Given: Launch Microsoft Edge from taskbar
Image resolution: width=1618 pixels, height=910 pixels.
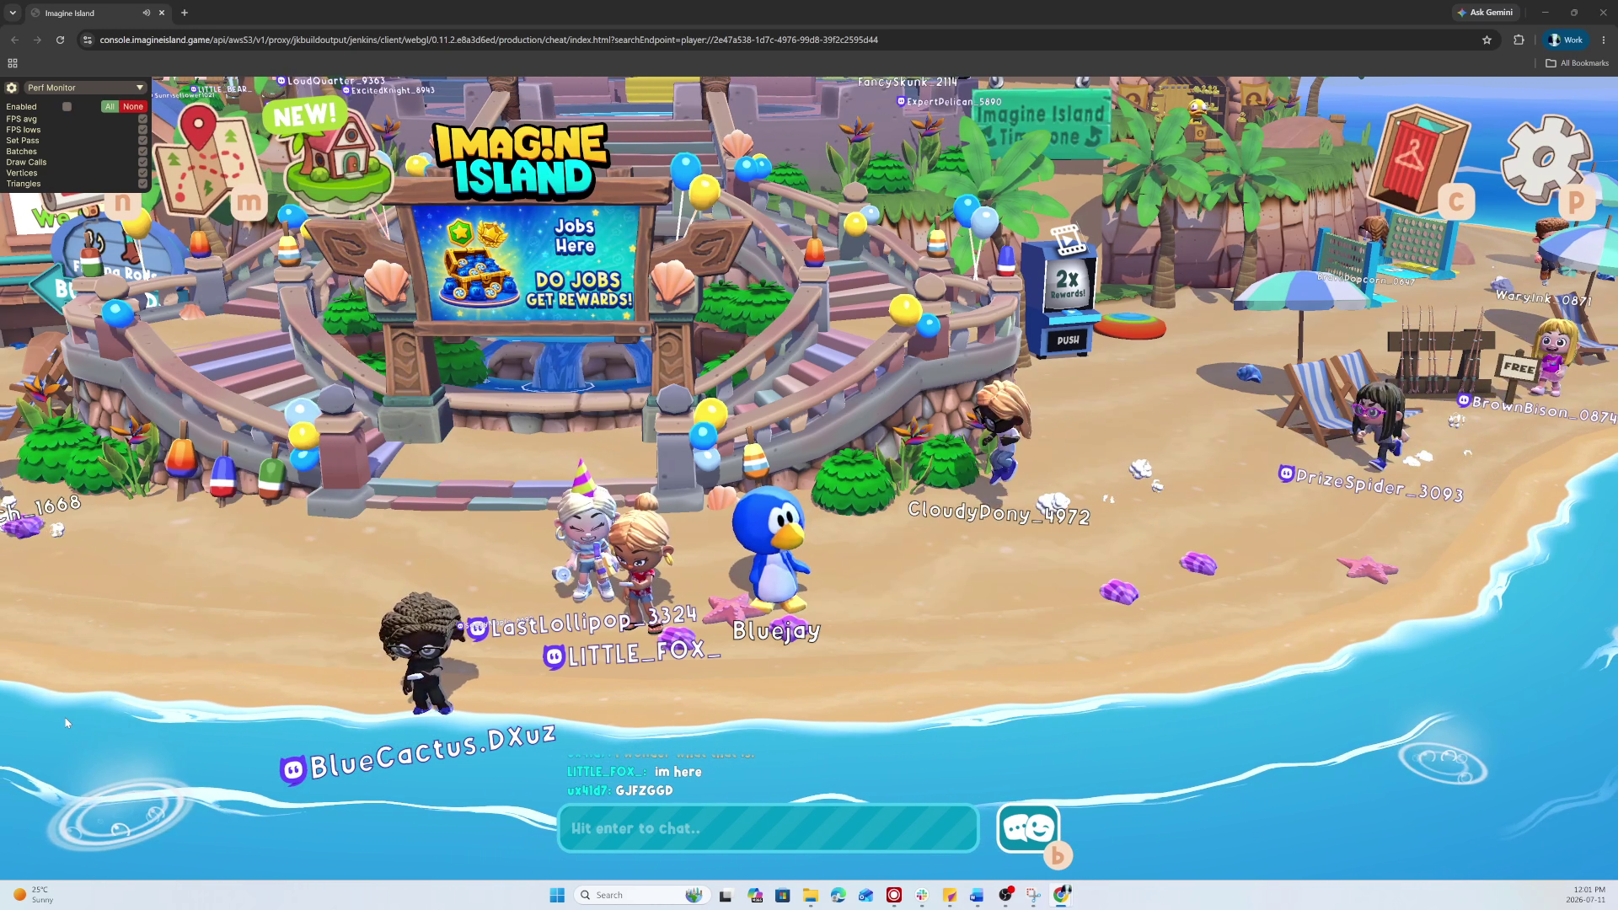Looking at the screenshot, I should tap(838, 895).
